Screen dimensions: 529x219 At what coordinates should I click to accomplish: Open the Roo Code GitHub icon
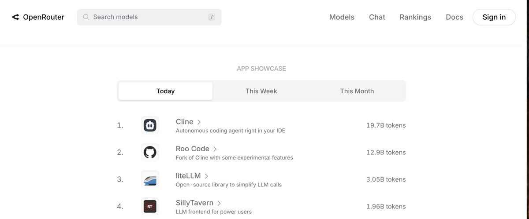coord(150,152)
